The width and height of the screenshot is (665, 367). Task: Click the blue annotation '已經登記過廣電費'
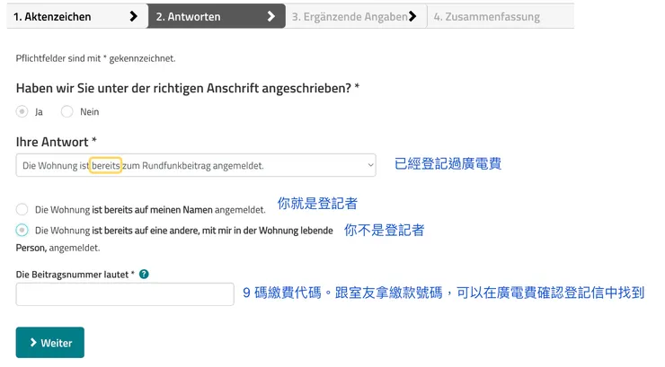point(448,163)
